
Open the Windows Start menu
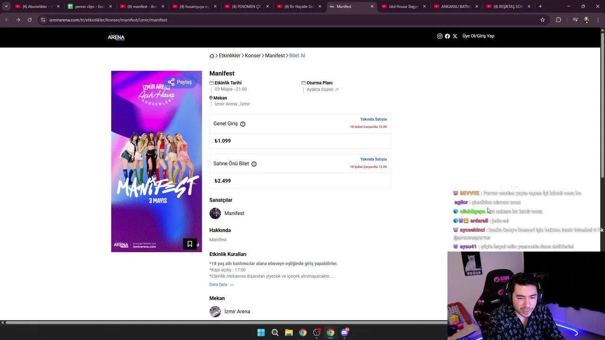coord(261,332)
